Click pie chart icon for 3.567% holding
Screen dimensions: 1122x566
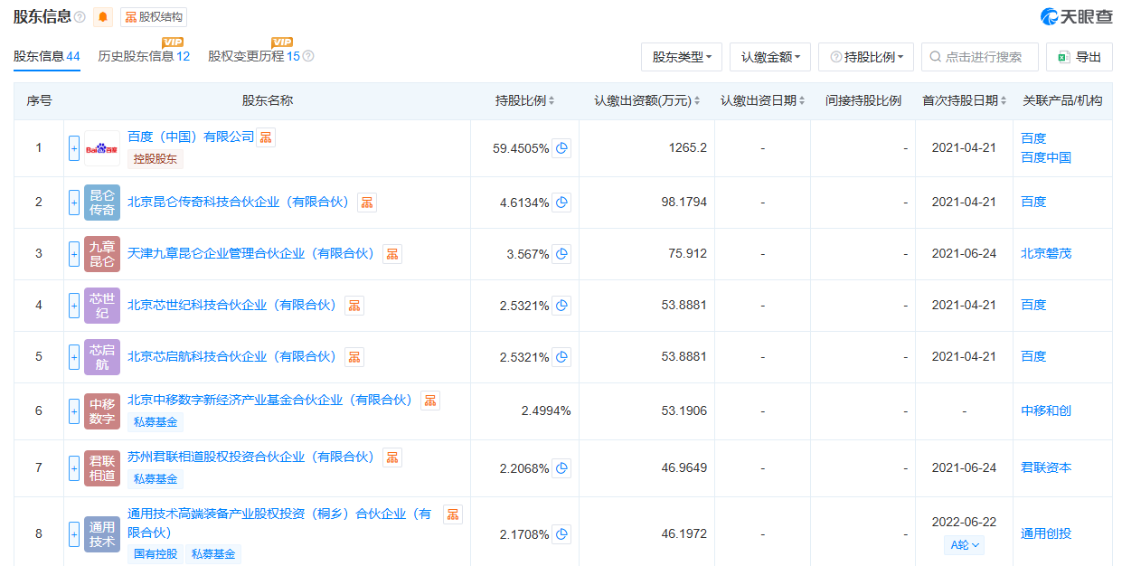[x=562, y=254]
